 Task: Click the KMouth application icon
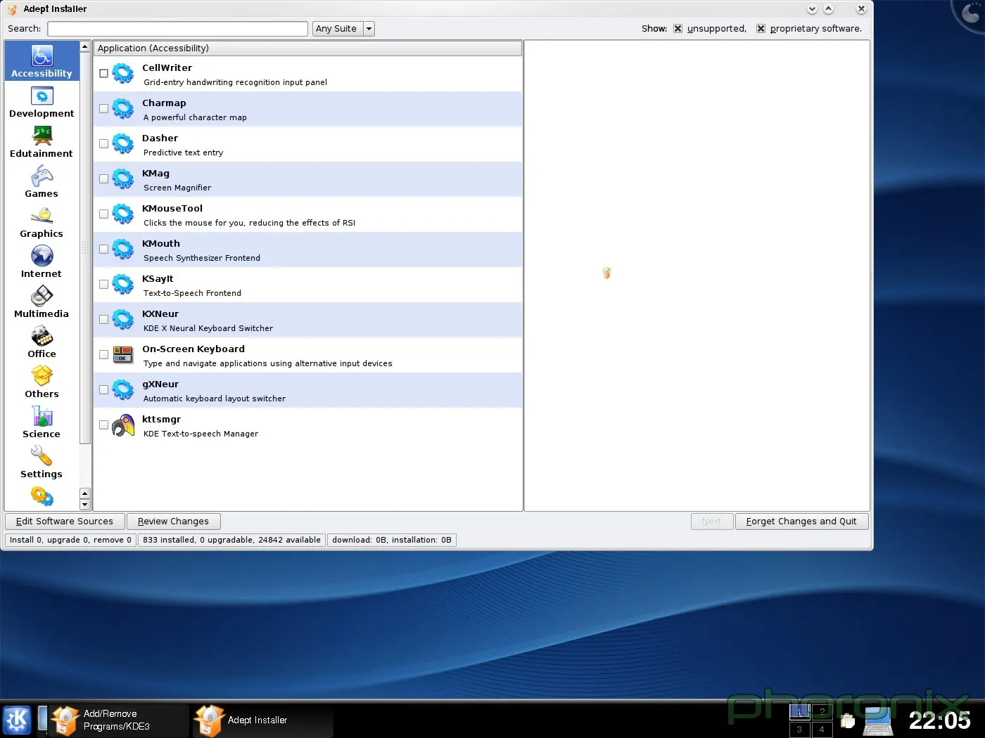123,249
